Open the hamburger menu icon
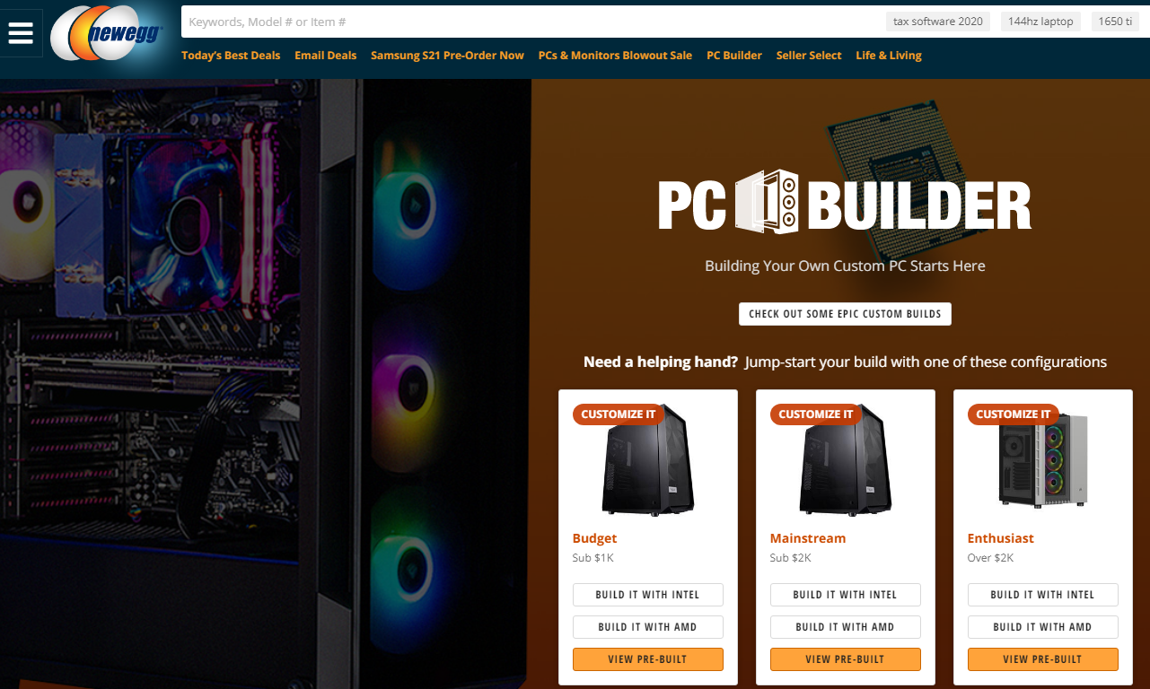This screenshot has width=1150, height=689. [21, 33]
